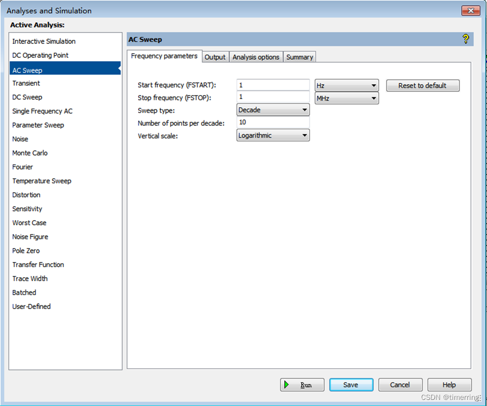This screenshot has height=406, width=487.
Task: Open the Sweep type Decade dropdown
Action: (273, 110)
